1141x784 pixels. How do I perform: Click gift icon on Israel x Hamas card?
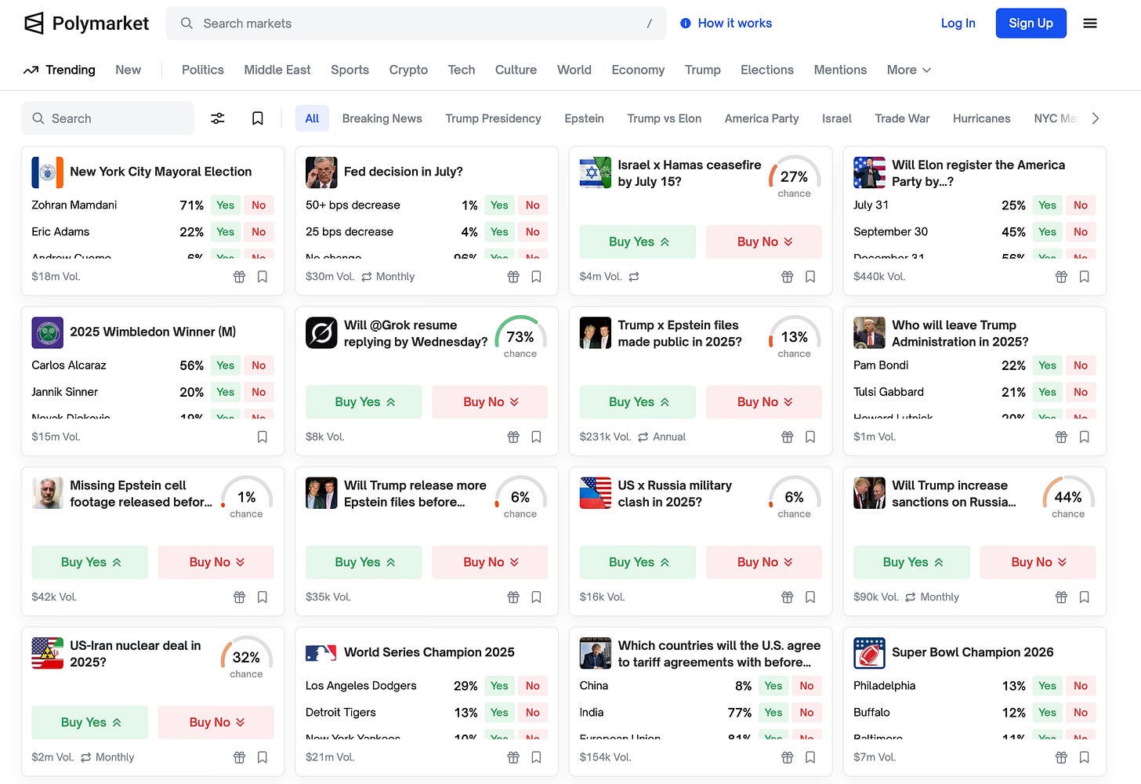(x=788, y=277)
